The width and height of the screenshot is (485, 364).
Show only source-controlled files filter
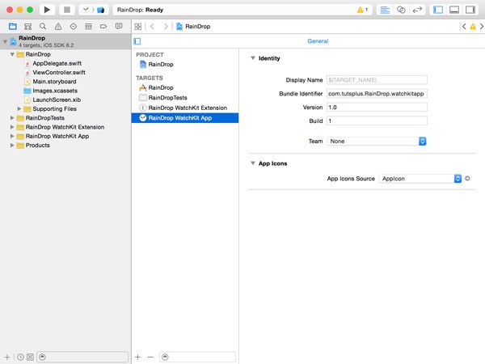pos(30,357)
